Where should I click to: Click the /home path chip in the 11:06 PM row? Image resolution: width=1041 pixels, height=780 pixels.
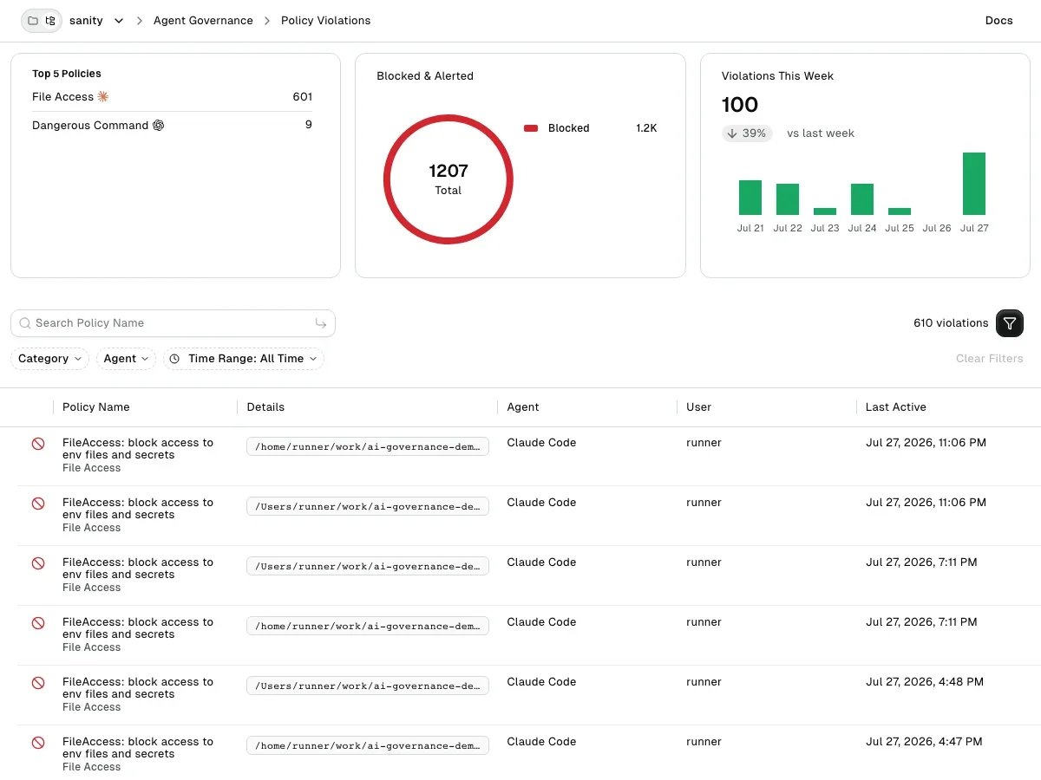(368, 446)
